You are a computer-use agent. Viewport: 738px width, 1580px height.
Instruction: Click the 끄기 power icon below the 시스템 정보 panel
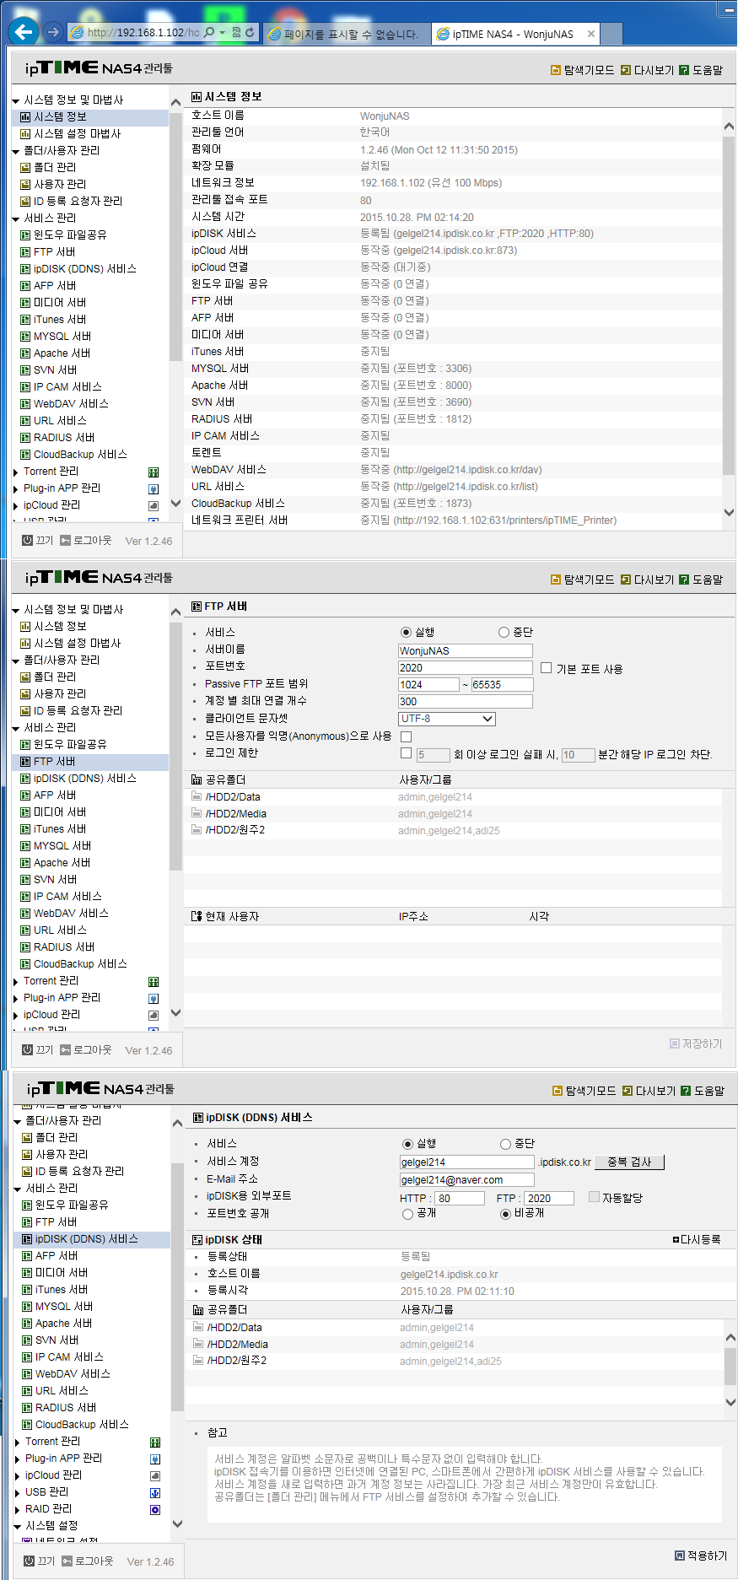pyautogui.click(x=28, y=540)
